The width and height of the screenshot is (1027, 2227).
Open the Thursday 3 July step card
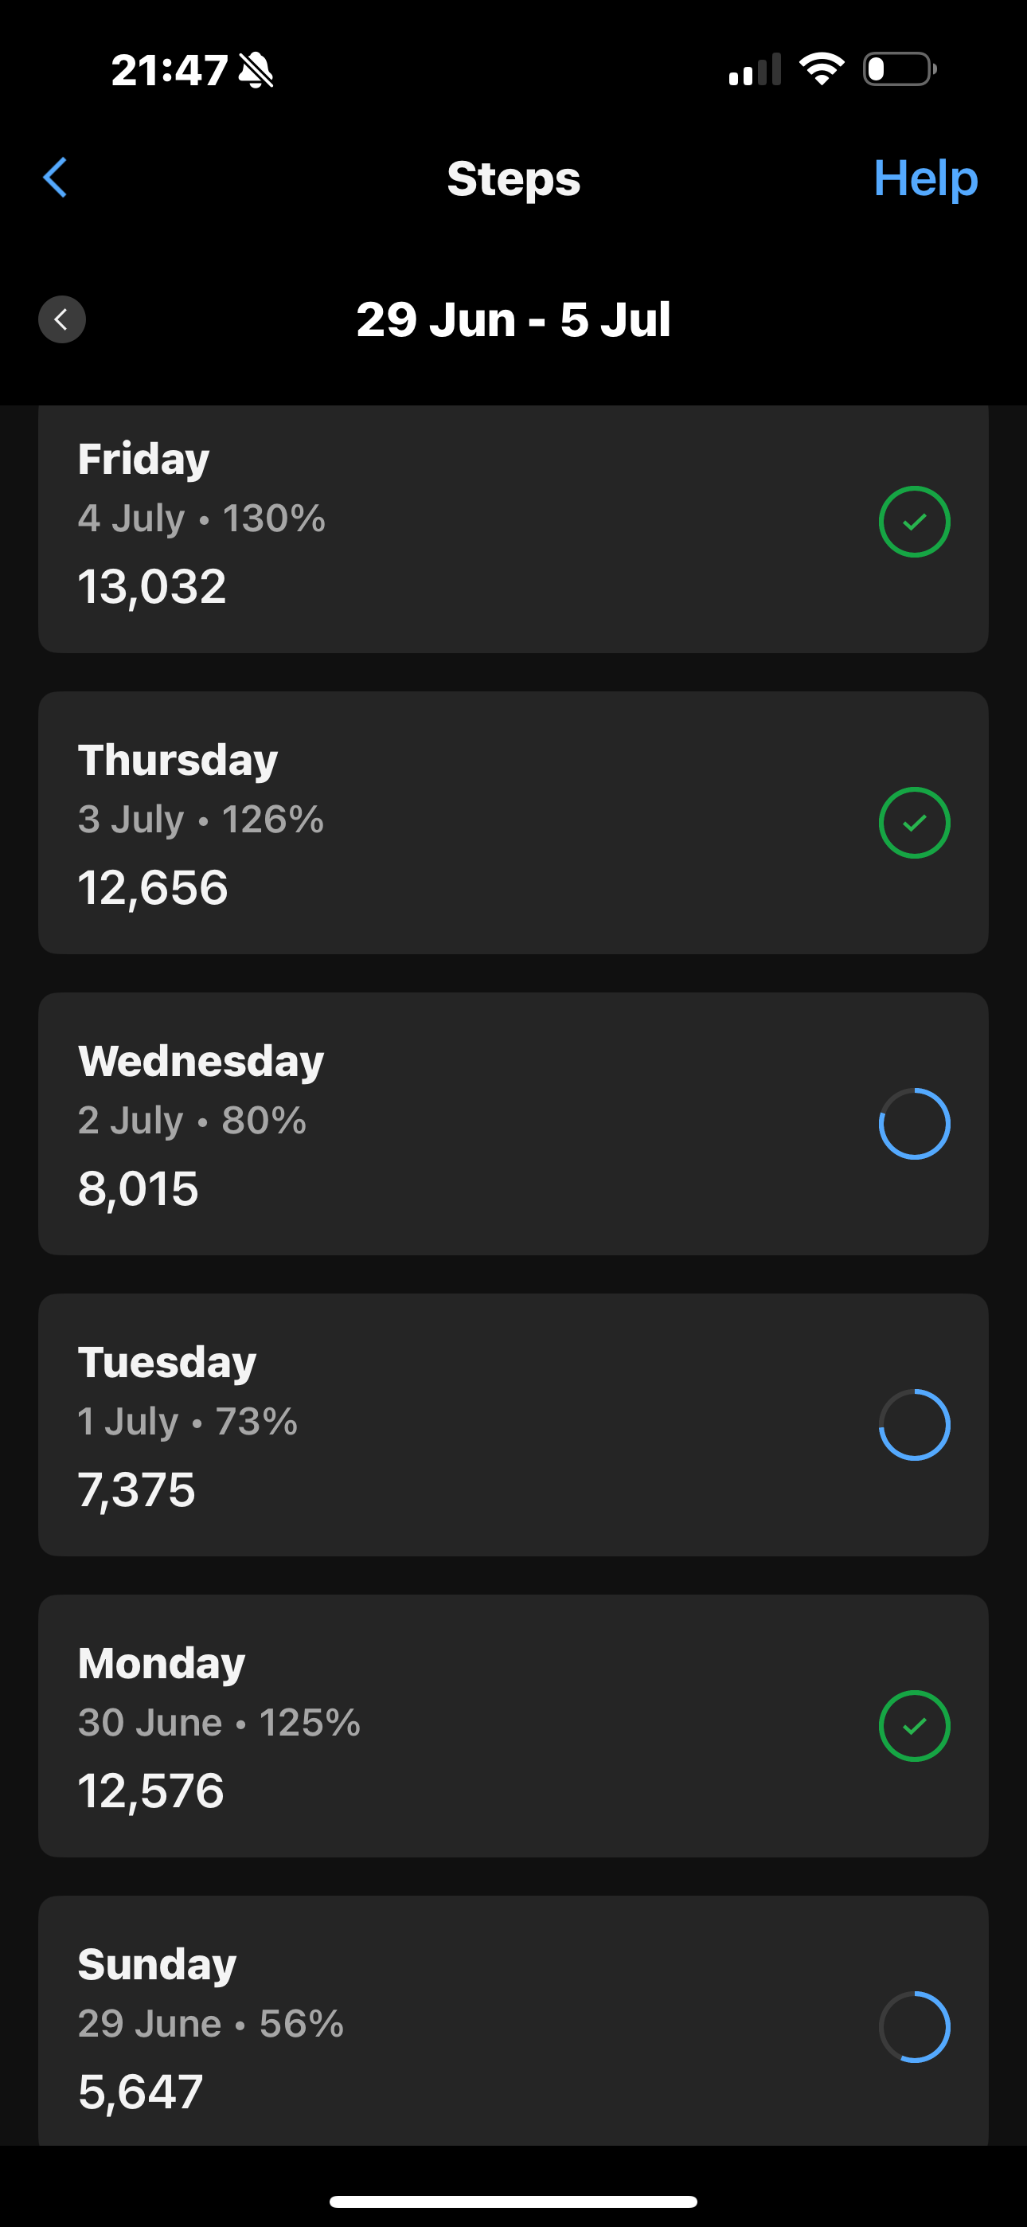513,822
